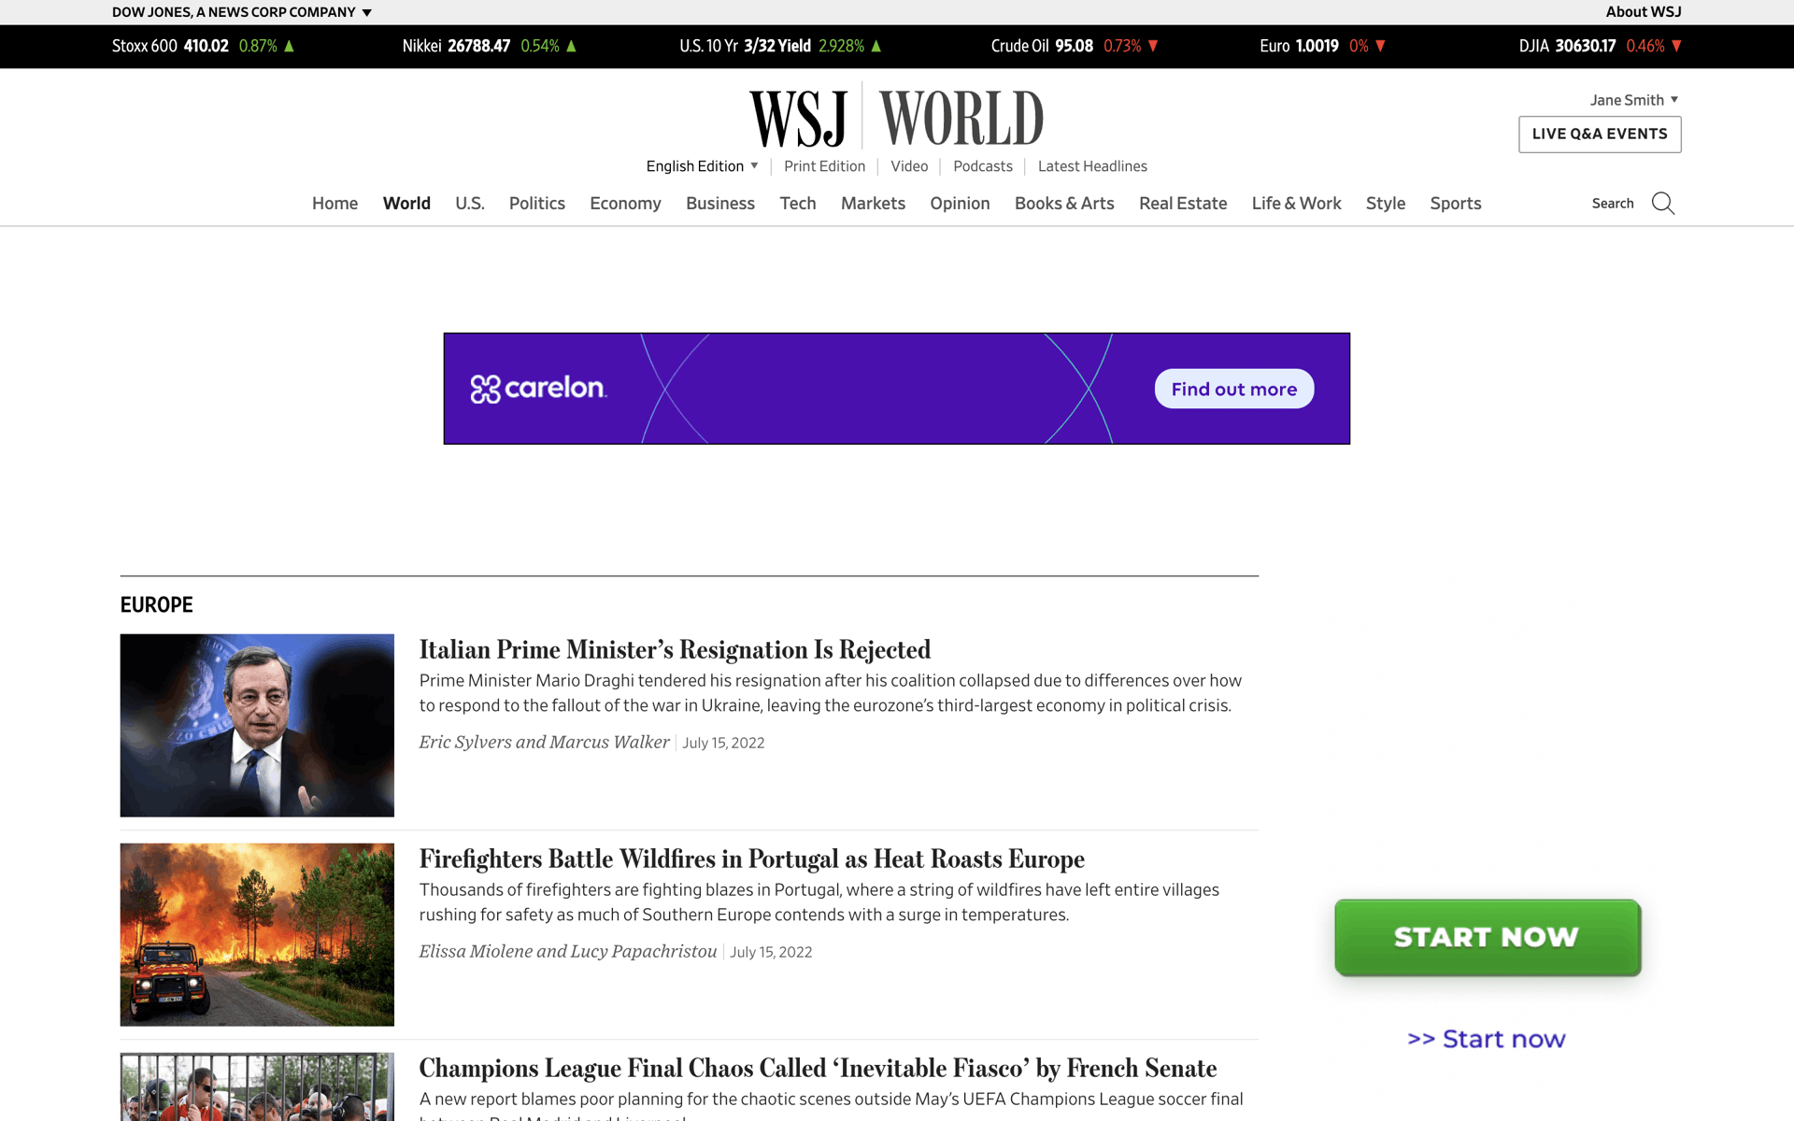The height and width of the screenshot is (1121, 1794).
Task: Click the Nikkei green up arrow
Action: click(571, 46)
